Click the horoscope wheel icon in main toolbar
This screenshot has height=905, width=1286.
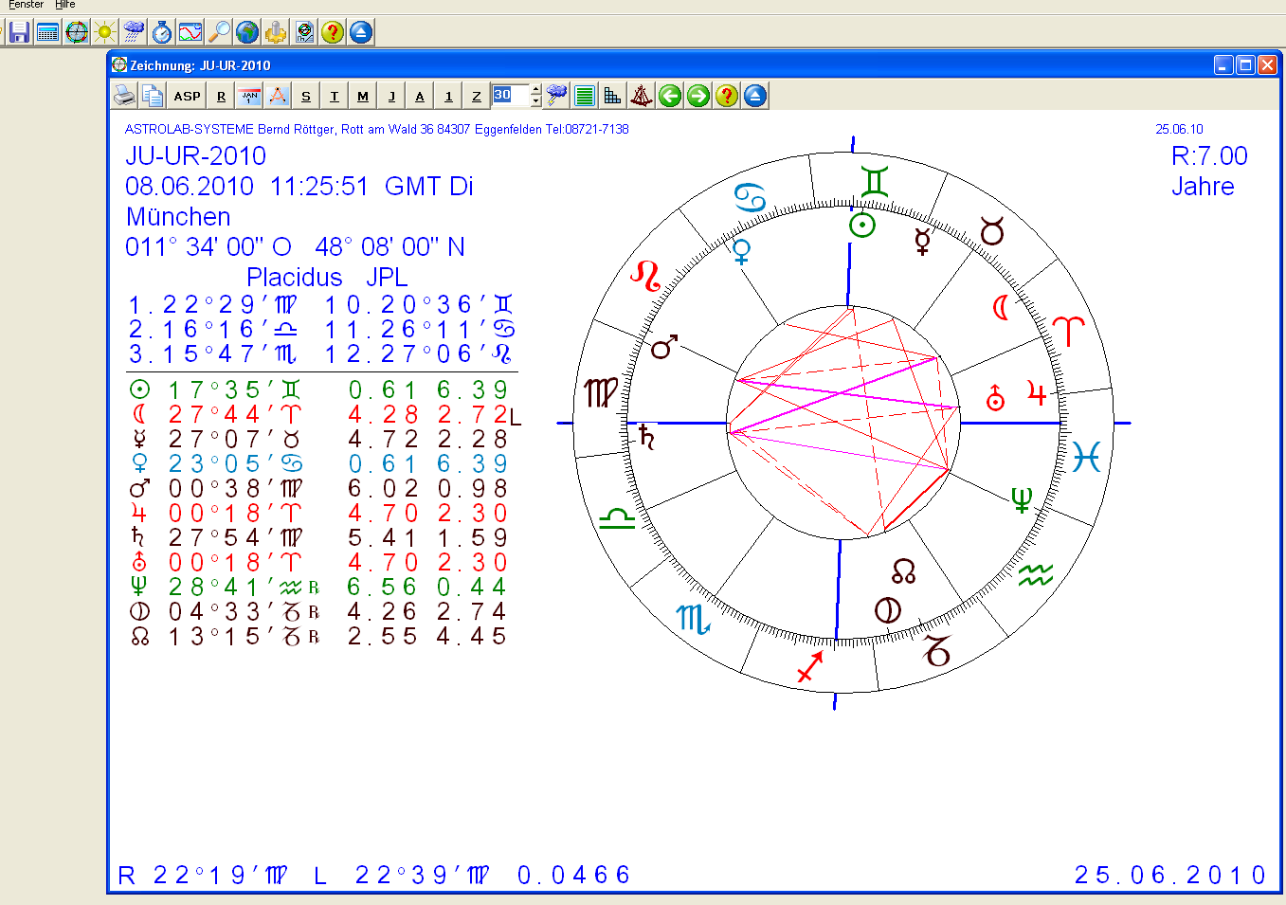pyautogui.click(x=77, y=32)
